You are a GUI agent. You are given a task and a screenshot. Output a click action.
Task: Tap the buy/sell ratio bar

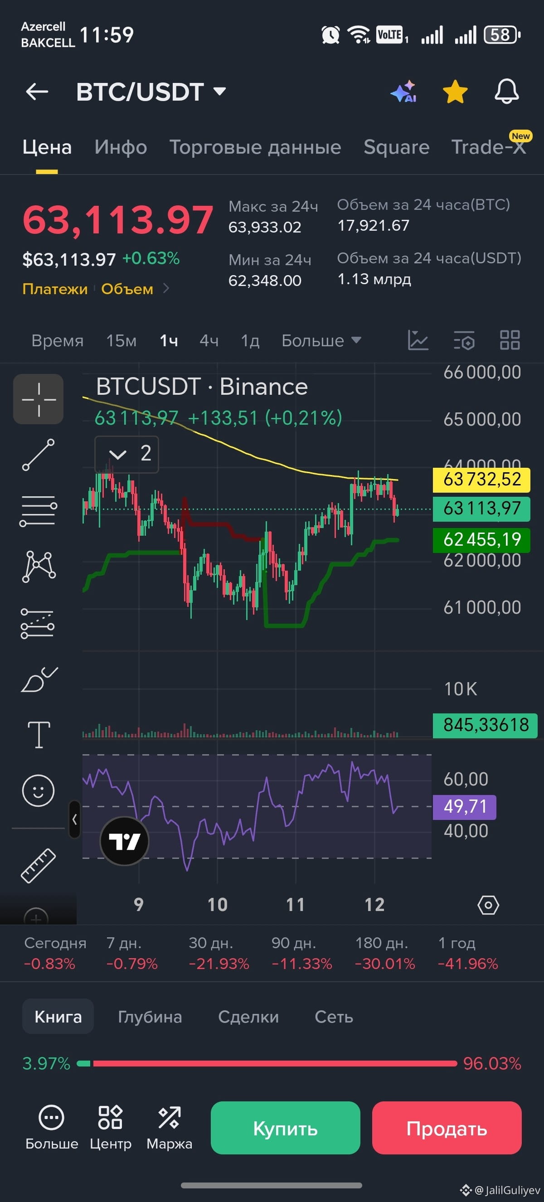(x=267, y=1063)
